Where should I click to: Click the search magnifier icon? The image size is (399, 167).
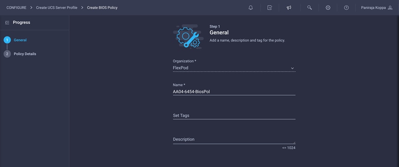click(309, 7)
